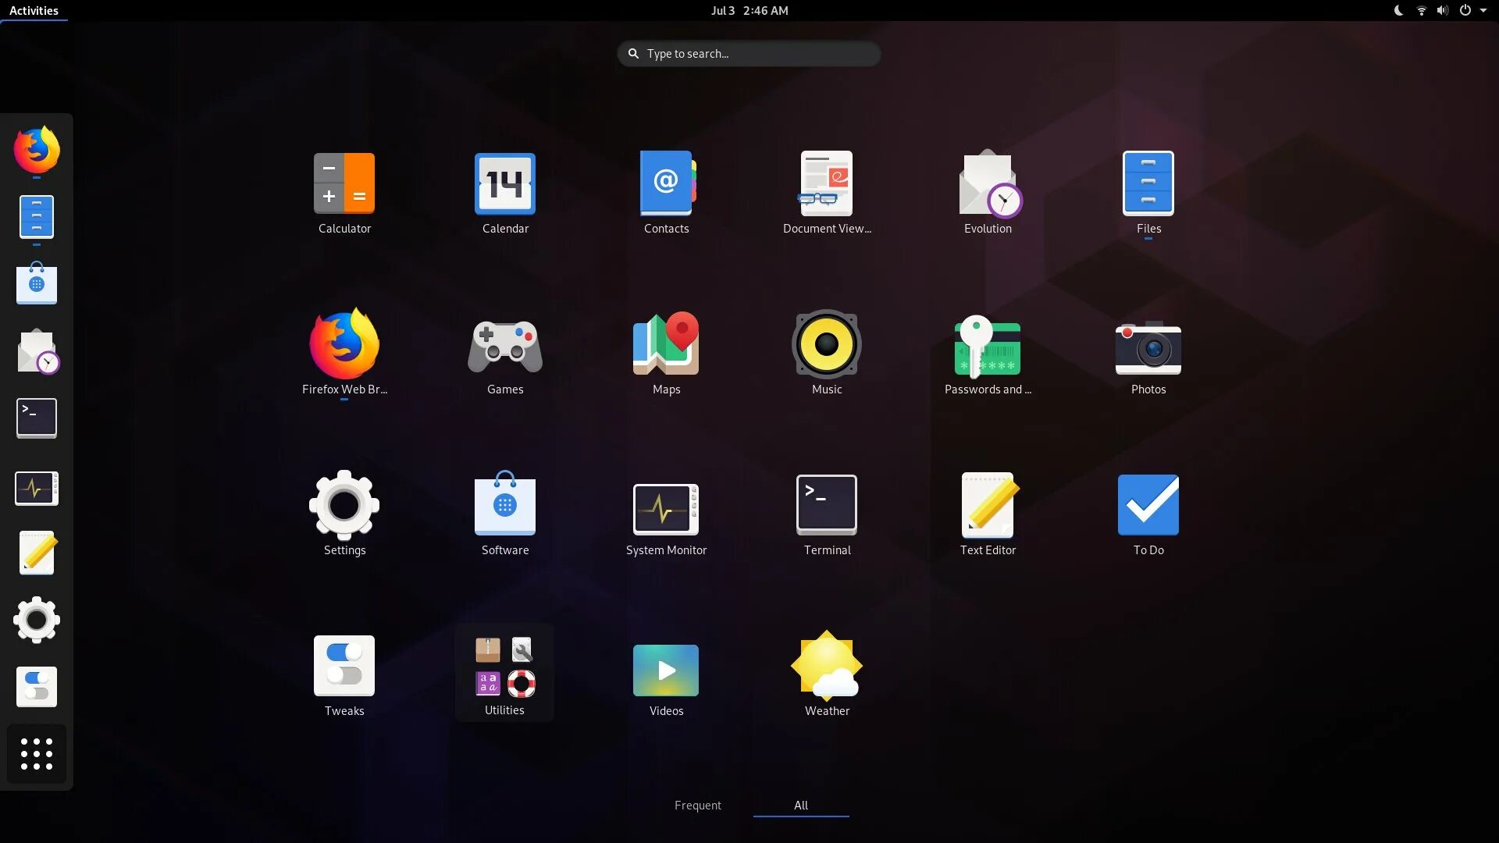The height and width of the screenshot is (843, 1499).
Task: Click the Activities button
Action: [34, 11]
